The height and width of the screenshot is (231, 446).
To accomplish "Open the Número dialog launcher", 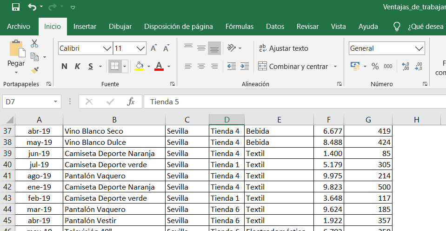I will (425, 84).
